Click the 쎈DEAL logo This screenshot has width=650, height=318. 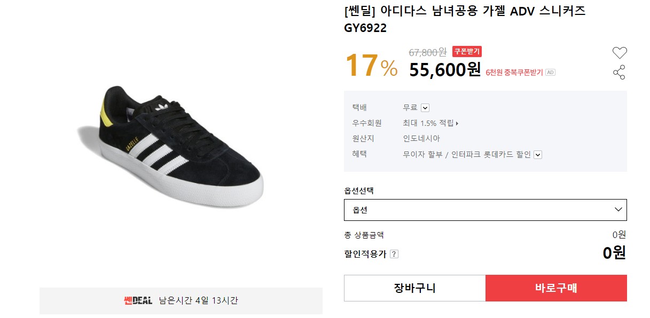(x=138, y=300)
